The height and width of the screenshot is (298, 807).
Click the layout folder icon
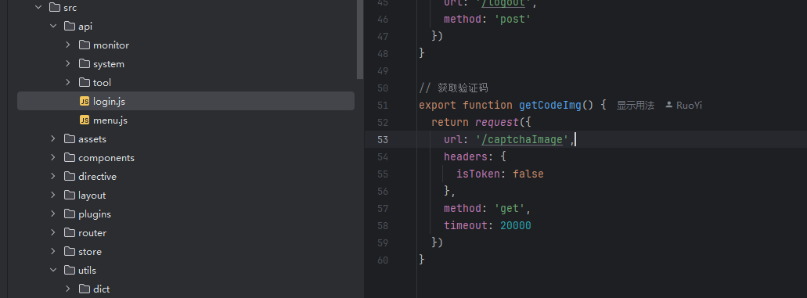(70, 195)
